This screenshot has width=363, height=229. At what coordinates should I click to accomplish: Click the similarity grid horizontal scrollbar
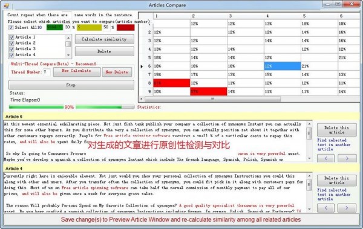click(212, 99)
